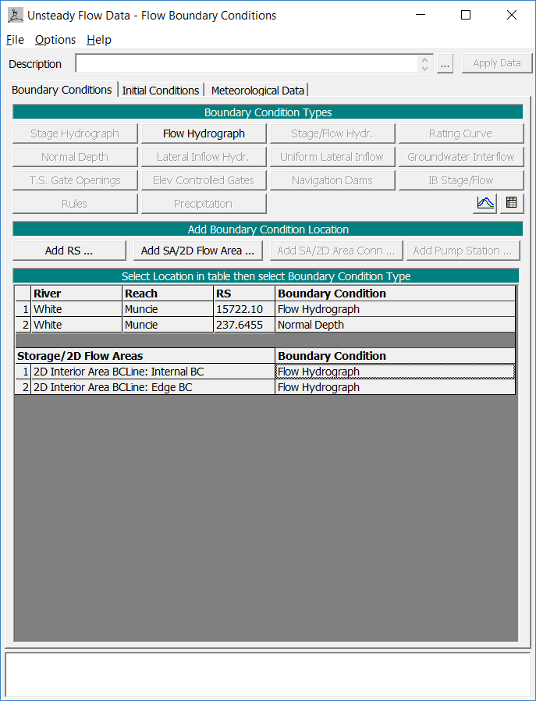Click the bottom message text box

tap(268, 674)
